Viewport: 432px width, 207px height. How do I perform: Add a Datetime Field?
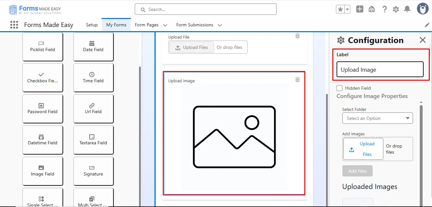click(43, 140)
